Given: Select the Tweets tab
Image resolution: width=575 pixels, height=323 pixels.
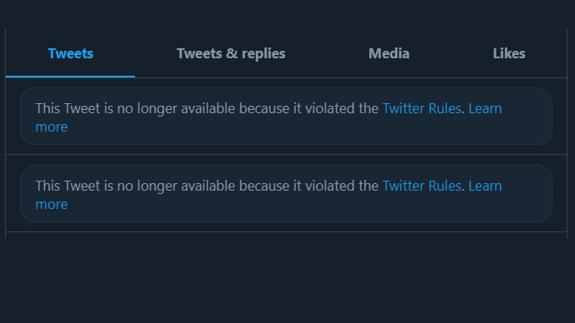Looking at the screenshot, I should (x=70, y=53).
